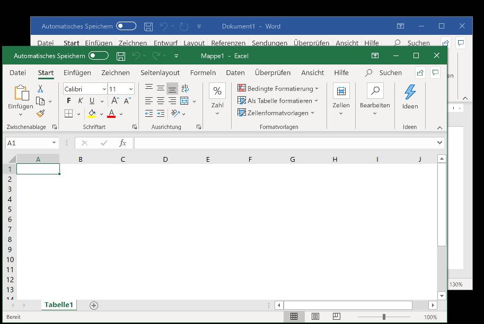The image size is (484, 324).
Task: Open the Calibri font name dropdown
Action: [x=104, y=89]
